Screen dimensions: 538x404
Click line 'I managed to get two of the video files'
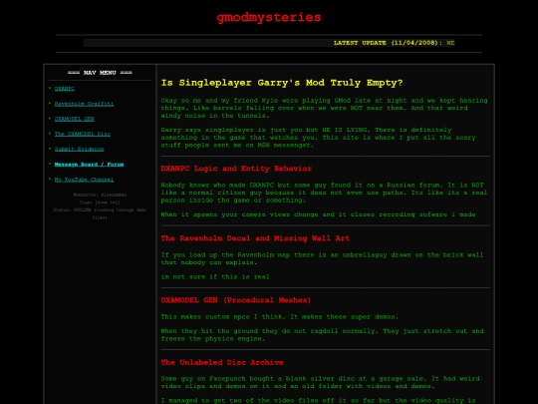pyautogui.click(x=319, y=401)
